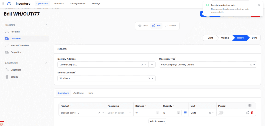Click the plus icon next to Delivery Address
265x126 pixels.
pos(152,65)
